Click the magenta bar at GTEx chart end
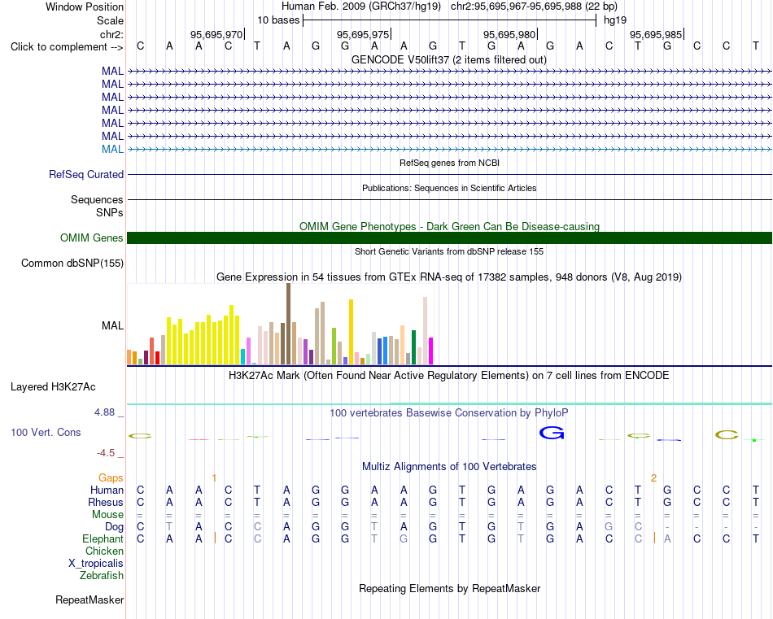773x619 pixels. click(x=430, y=351)
